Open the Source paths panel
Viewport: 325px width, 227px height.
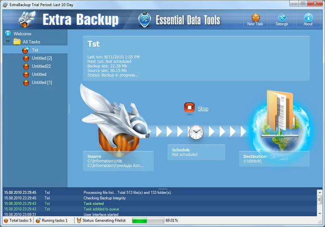tap(118, 161)
